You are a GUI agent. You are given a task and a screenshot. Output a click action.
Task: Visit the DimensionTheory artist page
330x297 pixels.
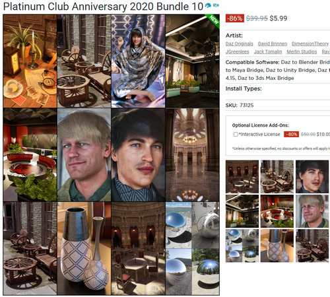pos(310,44)
